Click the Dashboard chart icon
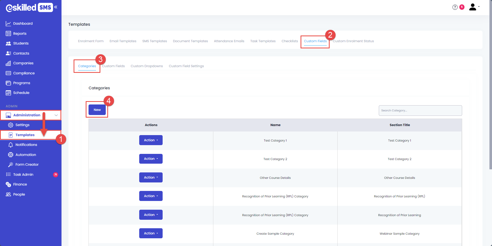Image resolution: width=492 pixels, height=246 pixels. (x=8, y=24)
